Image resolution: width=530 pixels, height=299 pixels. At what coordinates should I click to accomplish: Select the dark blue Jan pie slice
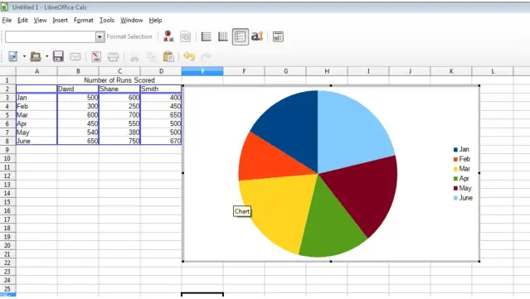(x=292, y=127)
